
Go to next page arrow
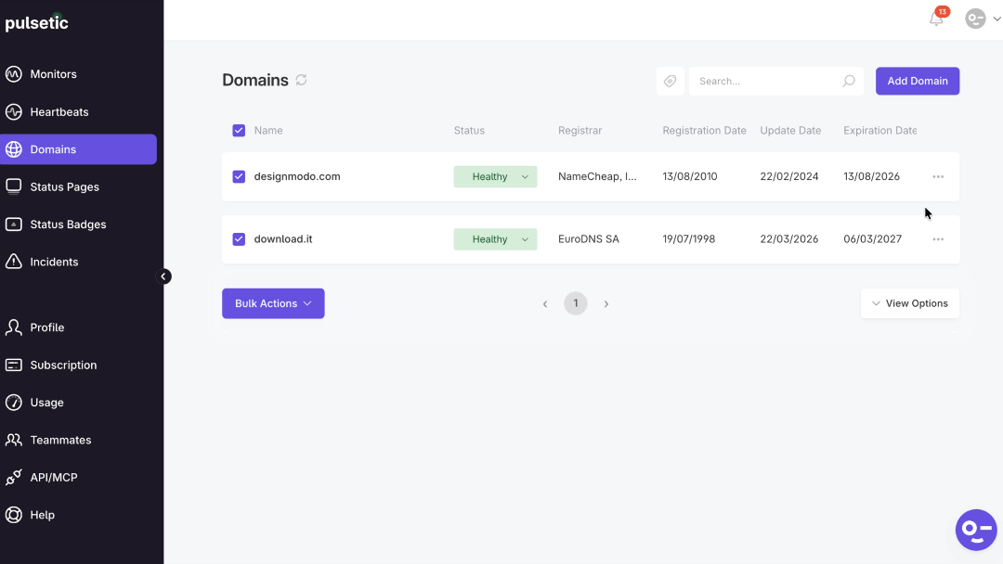tap(606, 304)
